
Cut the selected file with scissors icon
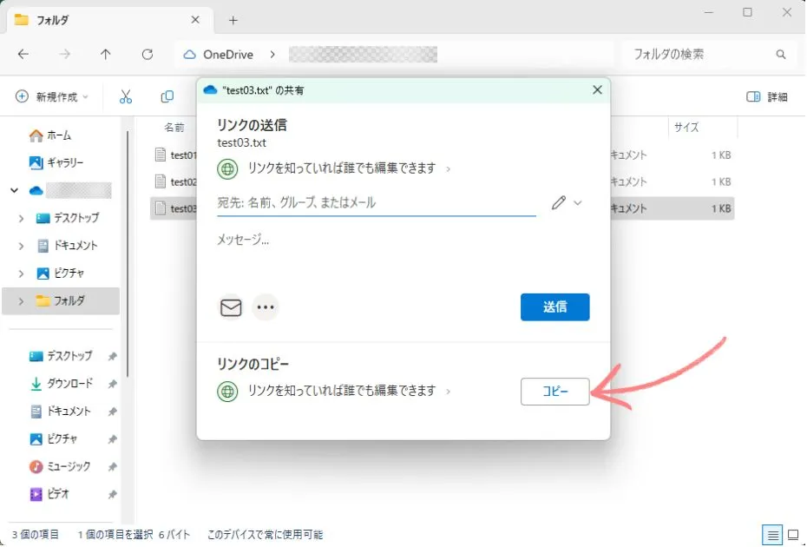click(x=126, y=97)
